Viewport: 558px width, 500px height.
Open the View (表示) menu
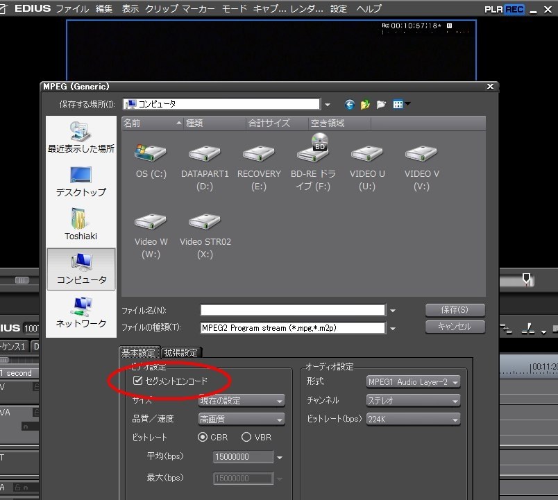click(130, 8)
